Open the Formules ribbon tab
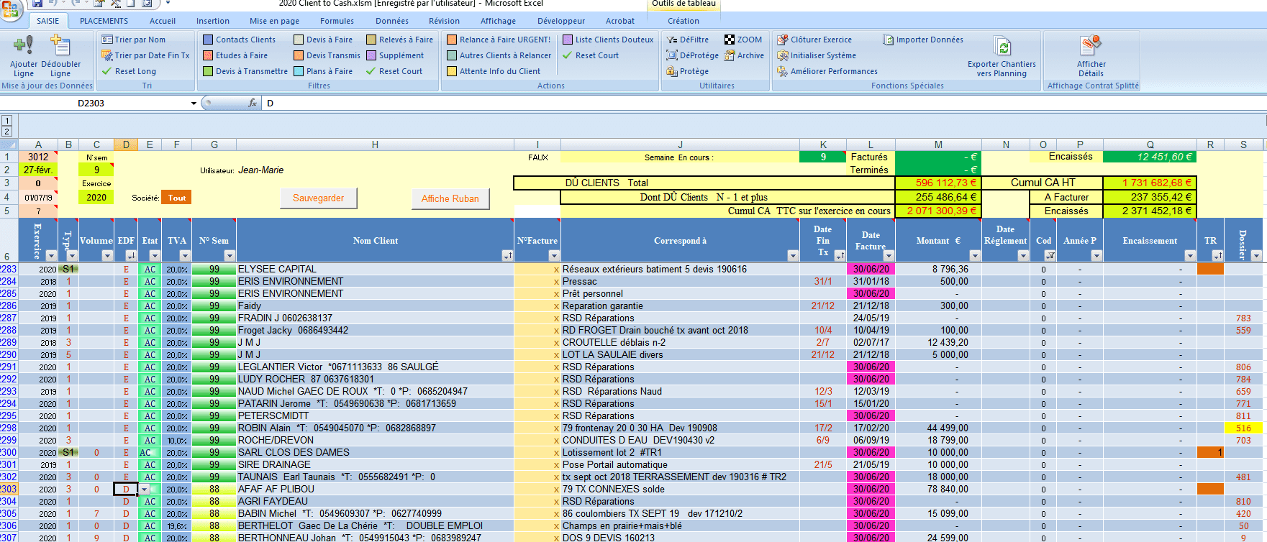The image size is (1267, 542). pyautogui.click(x=337, y=21)
